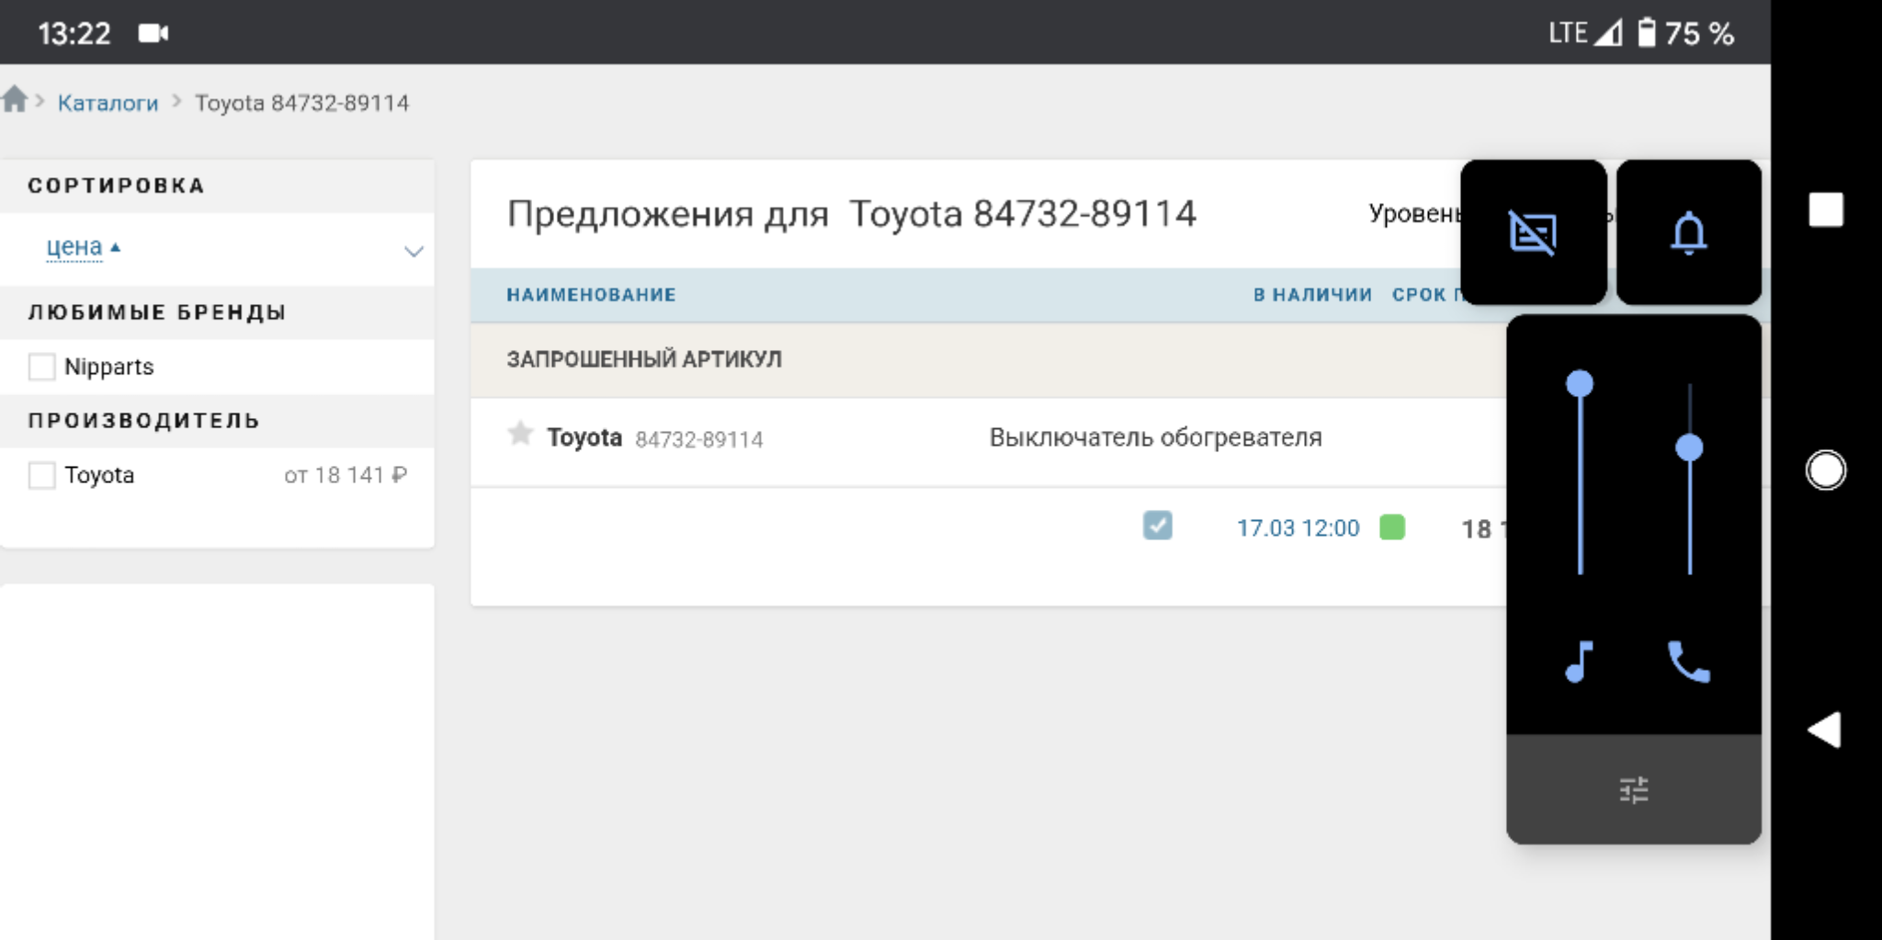The image size is (1882, 940).
Task: Tap the music note media icon
Action: coord(1580,661)
